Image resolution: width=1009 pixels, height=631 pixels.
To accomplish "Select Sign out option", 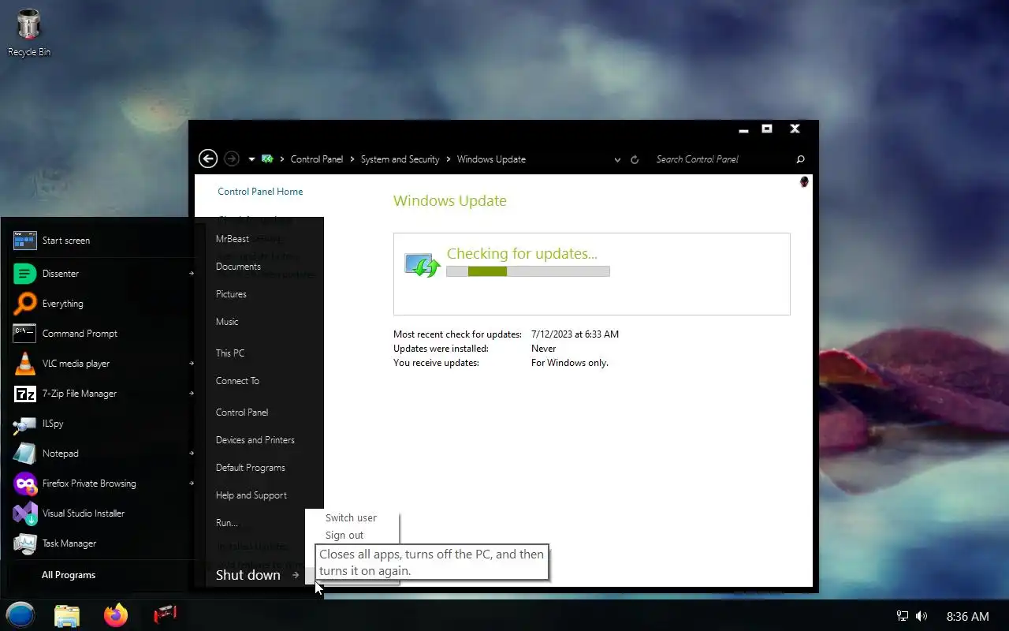I will (345, 536).
